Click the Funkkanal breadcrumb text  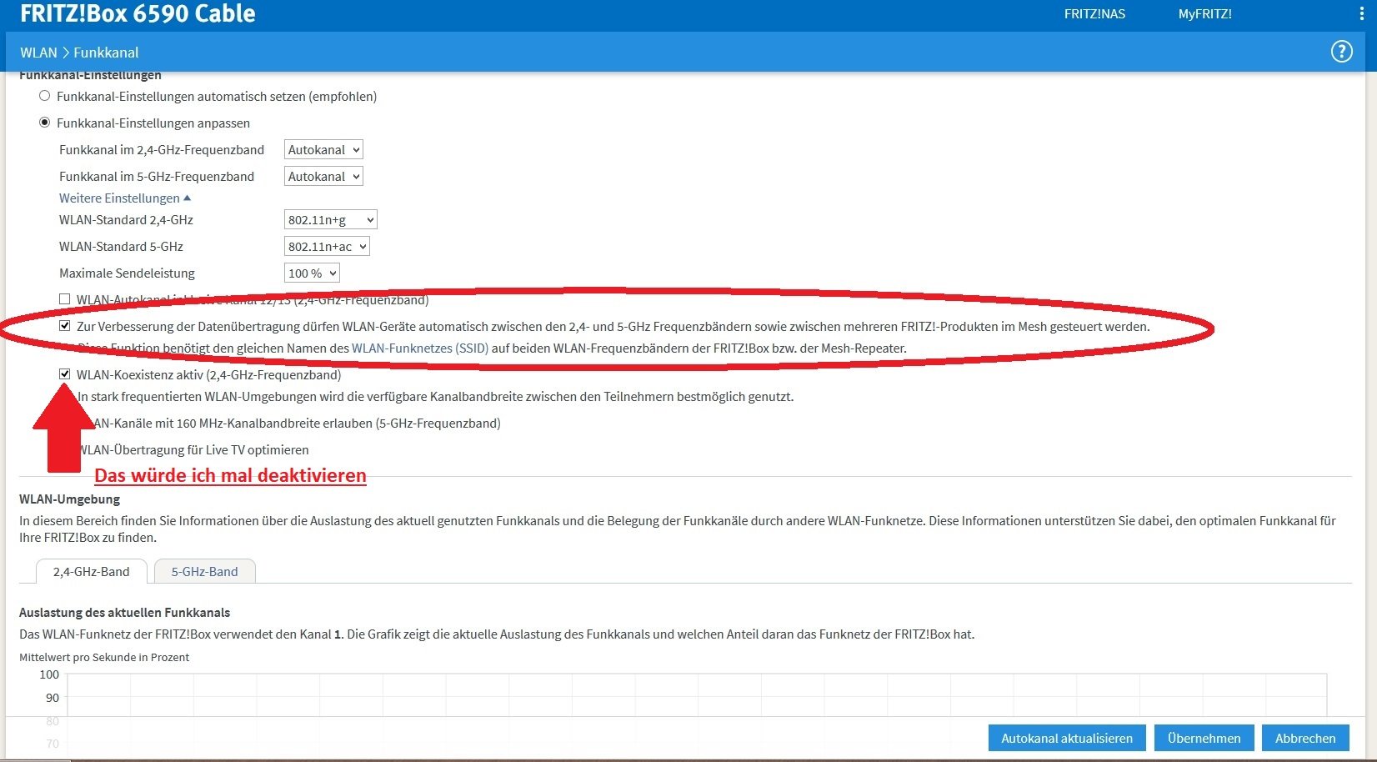click(x=106, y=53)
